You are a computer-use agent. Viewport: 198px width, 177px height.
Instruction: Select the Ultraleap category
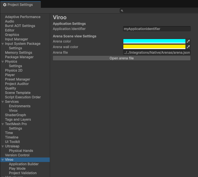(x=12, y=146)
